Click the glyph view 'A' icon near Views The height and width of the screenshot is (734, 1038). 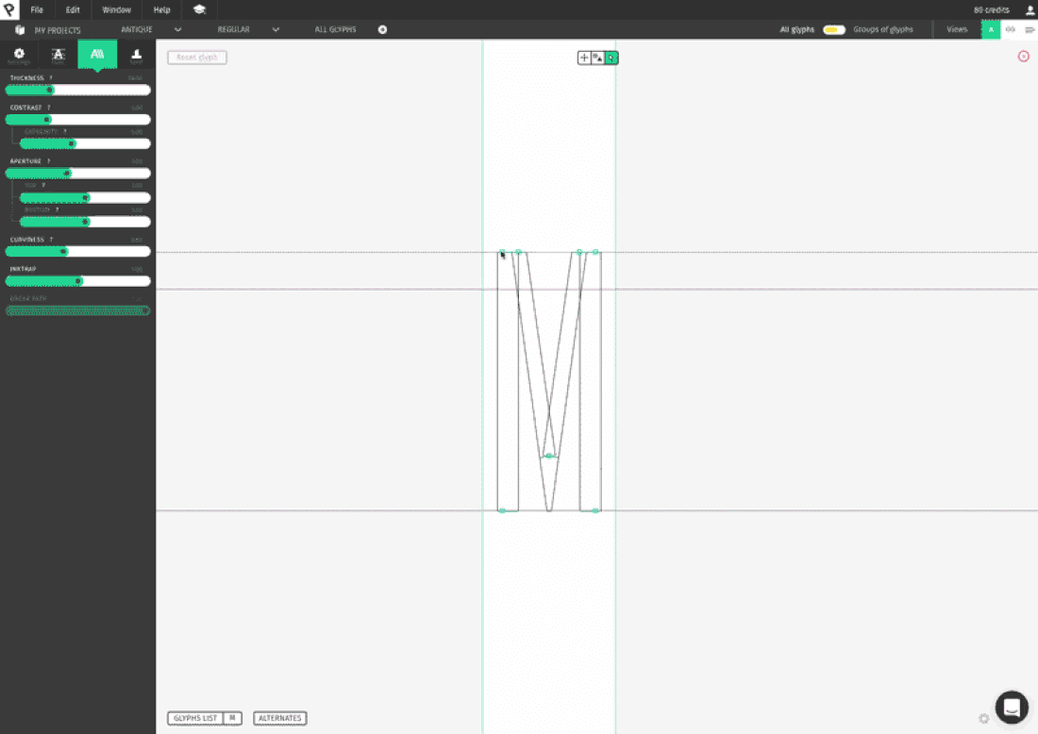[989, 29]
